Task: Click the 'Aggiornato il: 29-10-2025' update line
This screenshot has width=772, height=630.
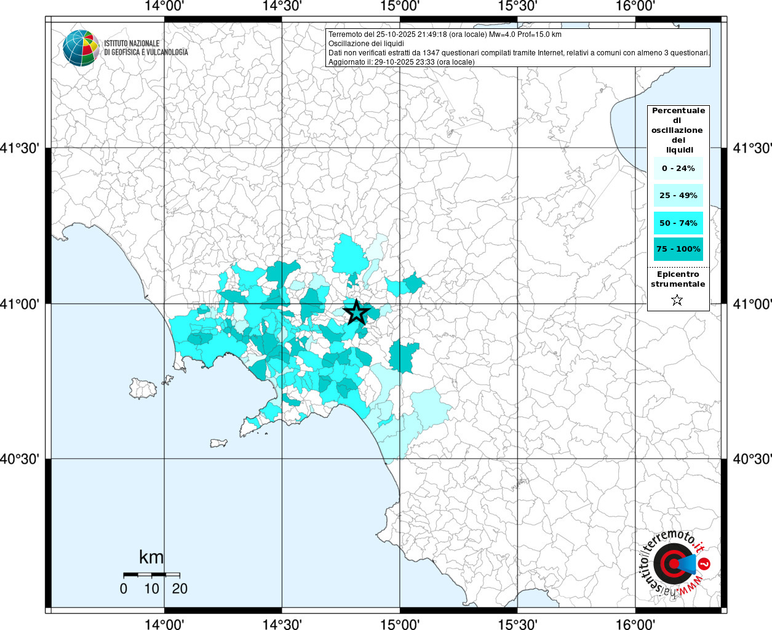Action: 401,62
